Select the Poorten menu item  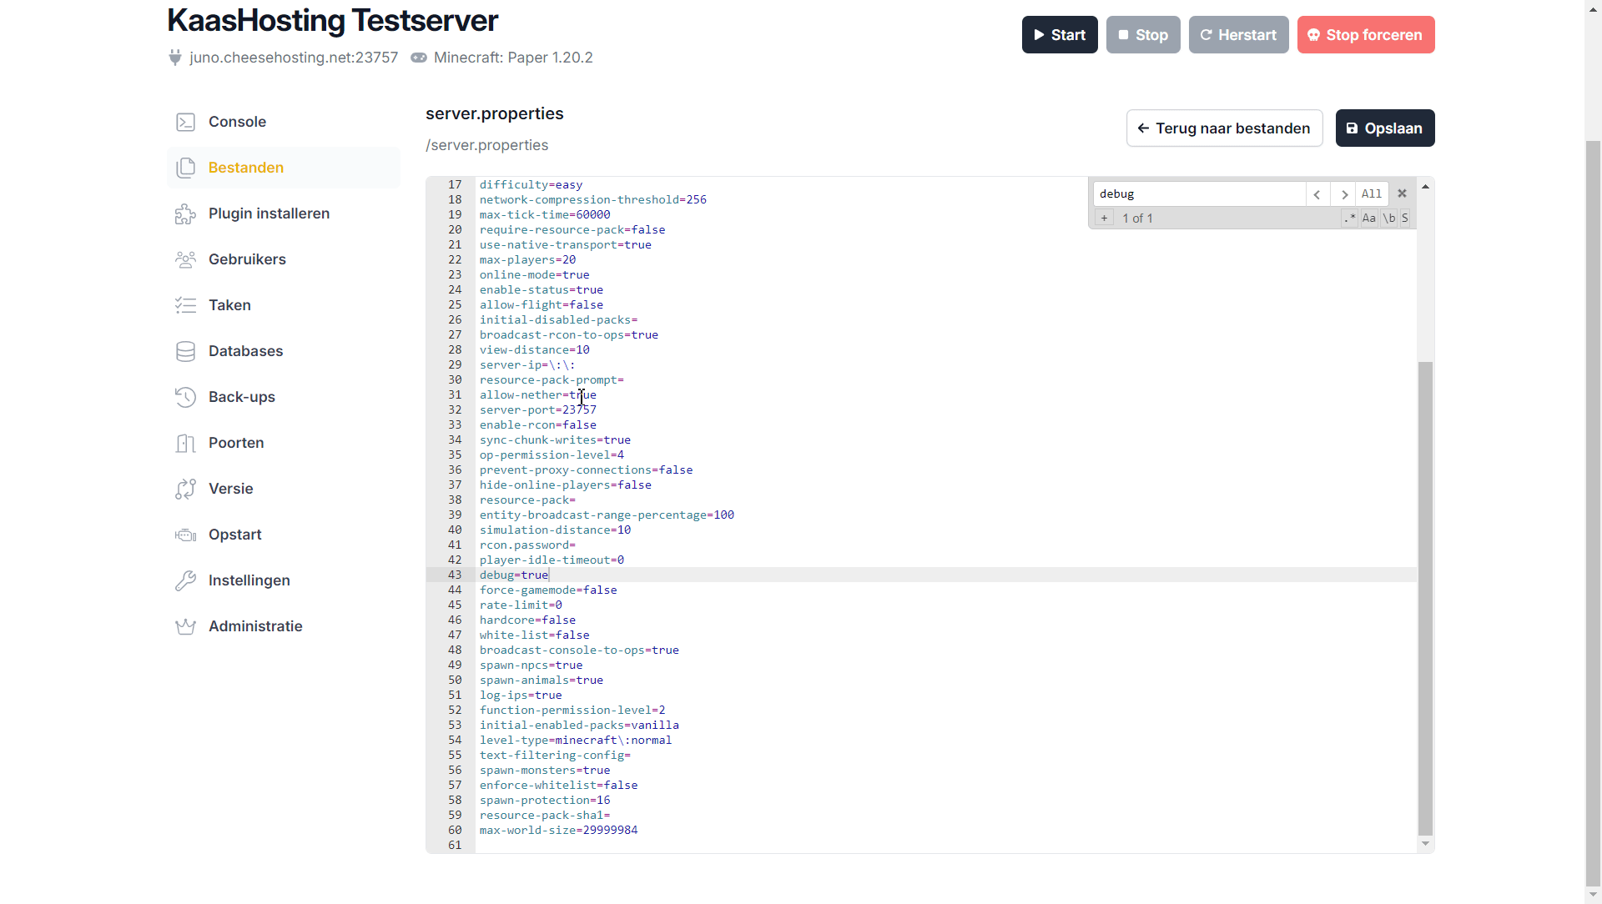(x=236, y=443)
